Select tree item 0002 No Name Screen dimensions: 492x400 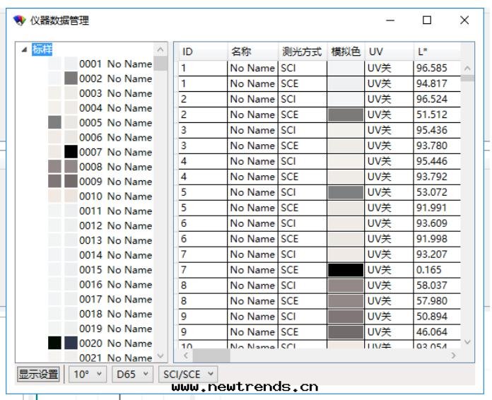115,78
